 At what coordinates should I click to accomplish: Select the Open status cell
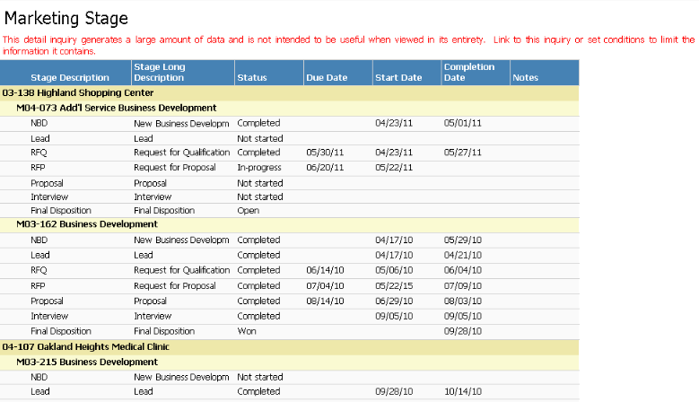pyautogui.click(x=248, y=211)
